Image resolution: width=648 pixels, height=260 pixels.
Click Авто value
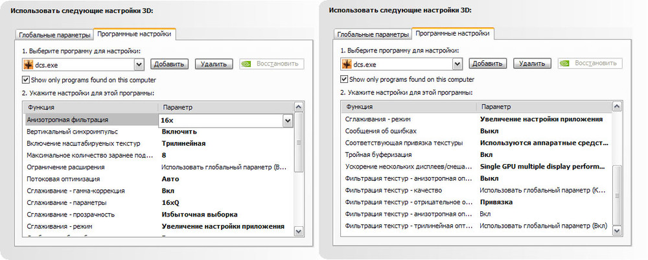170,180
